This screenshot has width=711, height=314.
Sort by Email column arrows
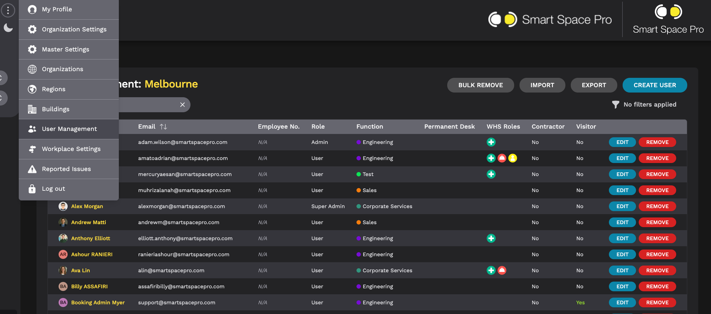tap(163, 127)
